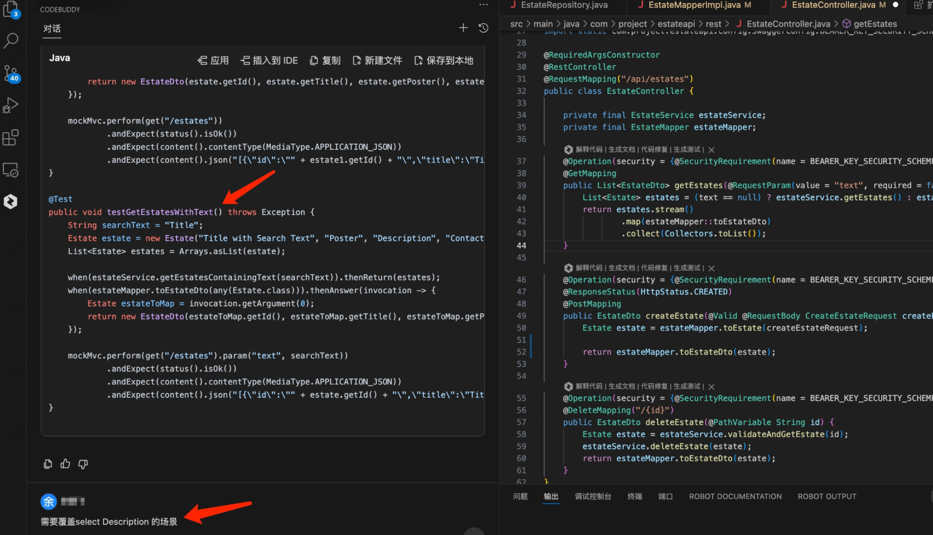933x535 pixels.
Task: Click 新建文件 to create a new file
Action: pos(377,61)
